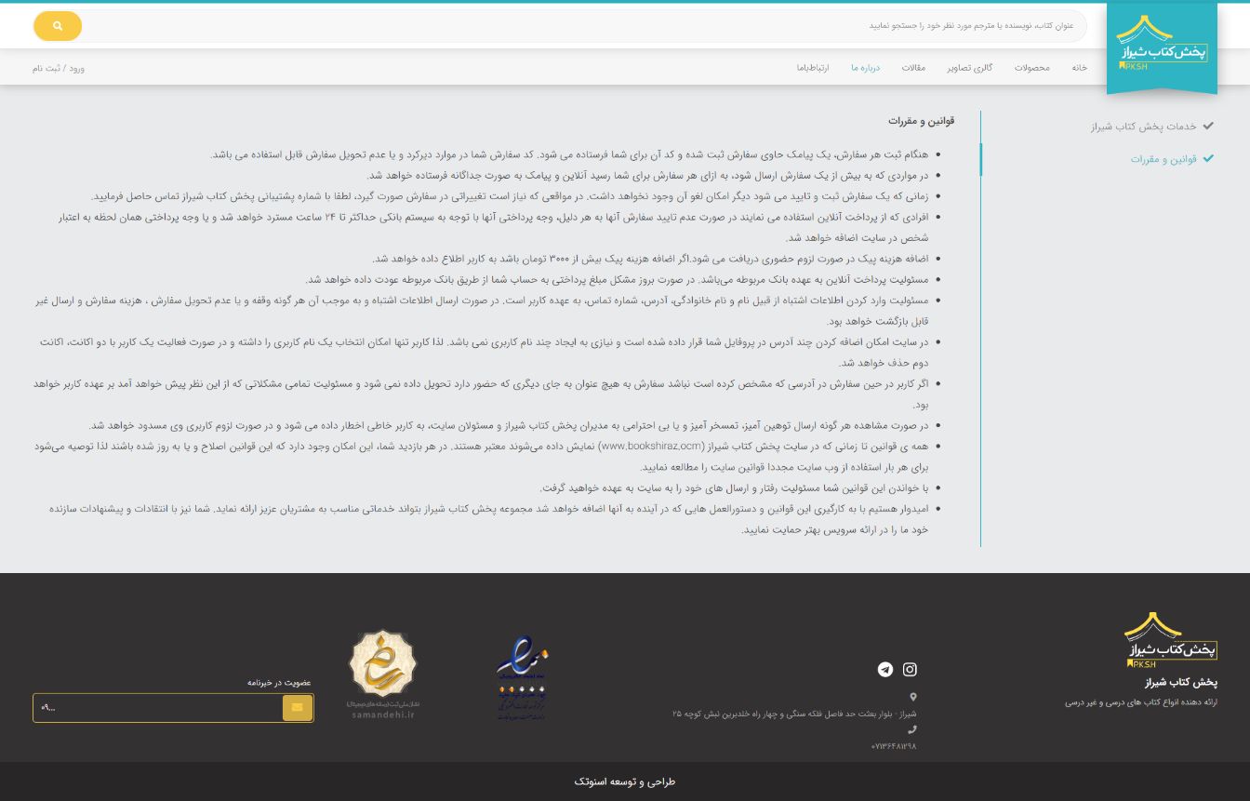
Task: Focus the newsletter phone number field
Action: [x=158, y=708]
